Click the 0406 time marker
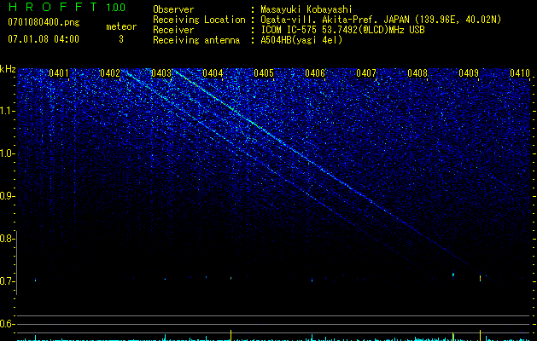Screen dimensions: 537x341 click(x=315, y=73)
